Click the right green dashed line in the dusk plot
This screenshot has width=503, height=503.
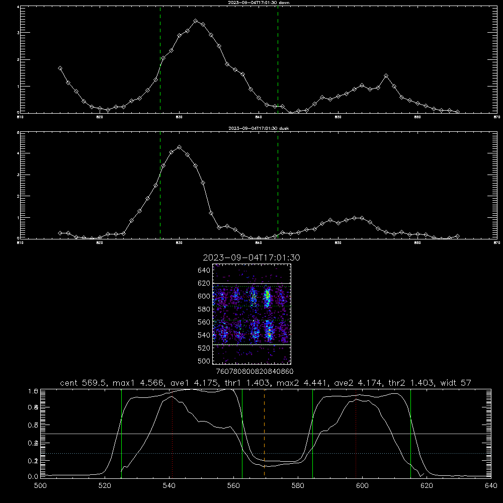click(x=278, y=185)
